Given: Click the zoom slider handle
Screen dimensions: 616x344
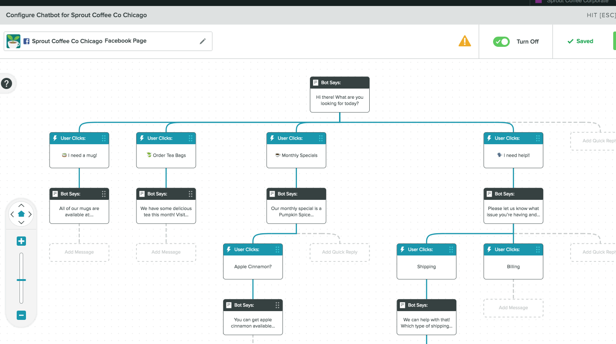Looking at the screenshot, I should coord(21,280).
